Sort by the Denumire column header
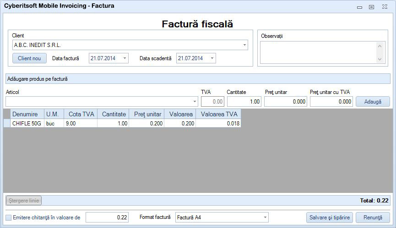Screen dimensions: 396x228 click(27, 114)
